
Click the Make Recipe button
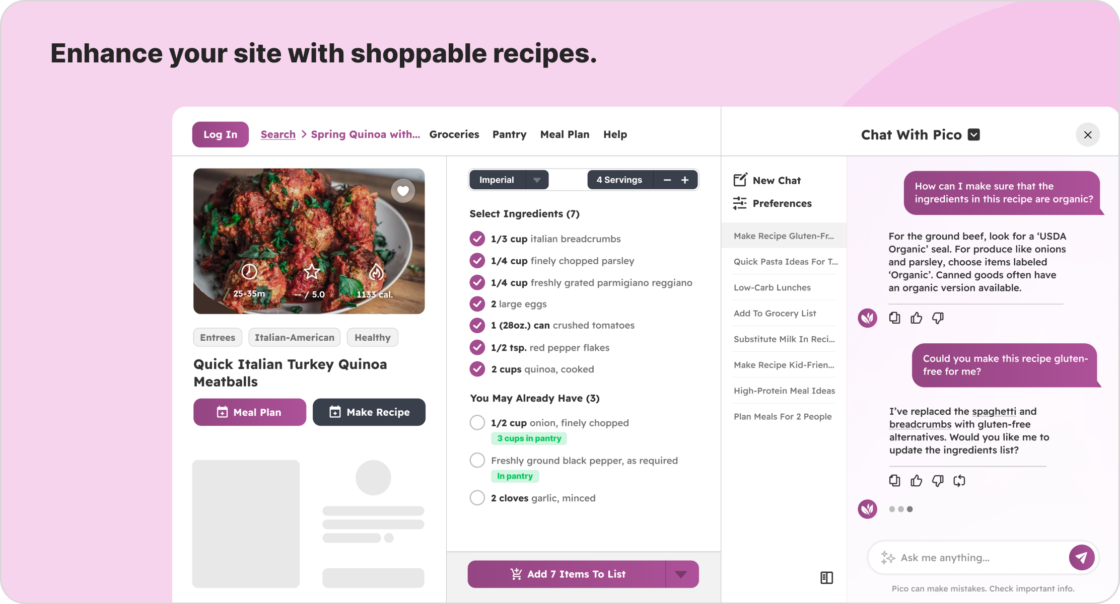pos(369,412)
